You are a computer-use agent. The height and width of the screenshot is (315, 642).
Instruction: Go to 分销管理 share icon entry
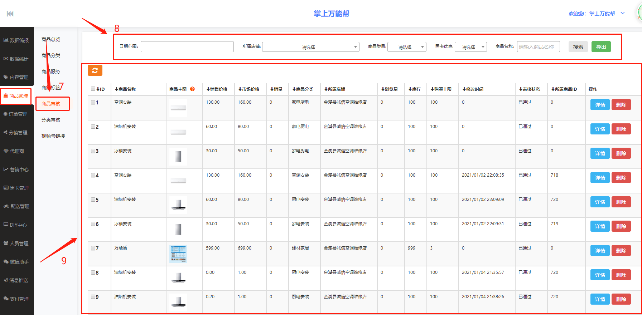[16, 133]
